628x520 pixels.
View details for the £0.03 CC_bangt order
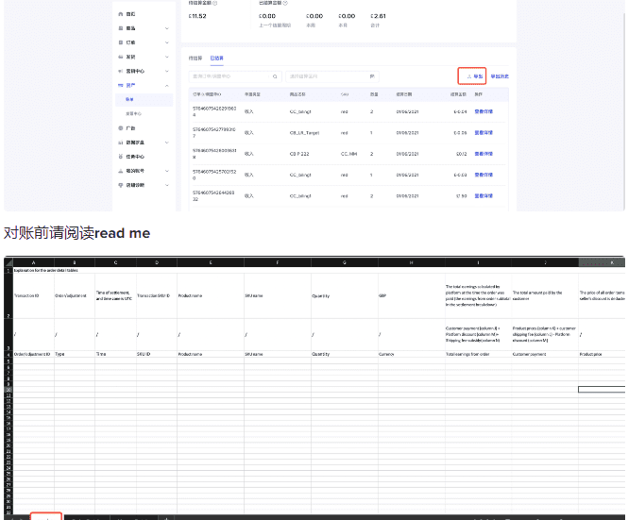pyautogui.click(x=484, y=175)
